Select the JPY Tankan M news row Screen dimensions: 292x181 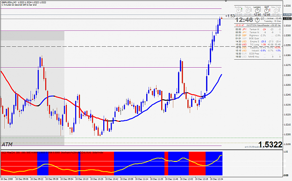(x=258, y=29)
